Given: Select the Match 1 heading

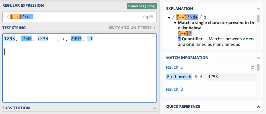Looking at the screenshot, I should [x=174, y=67].
